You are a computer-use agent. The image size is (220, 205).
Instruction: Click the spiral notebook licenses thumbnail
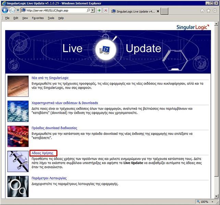(18, 161)
